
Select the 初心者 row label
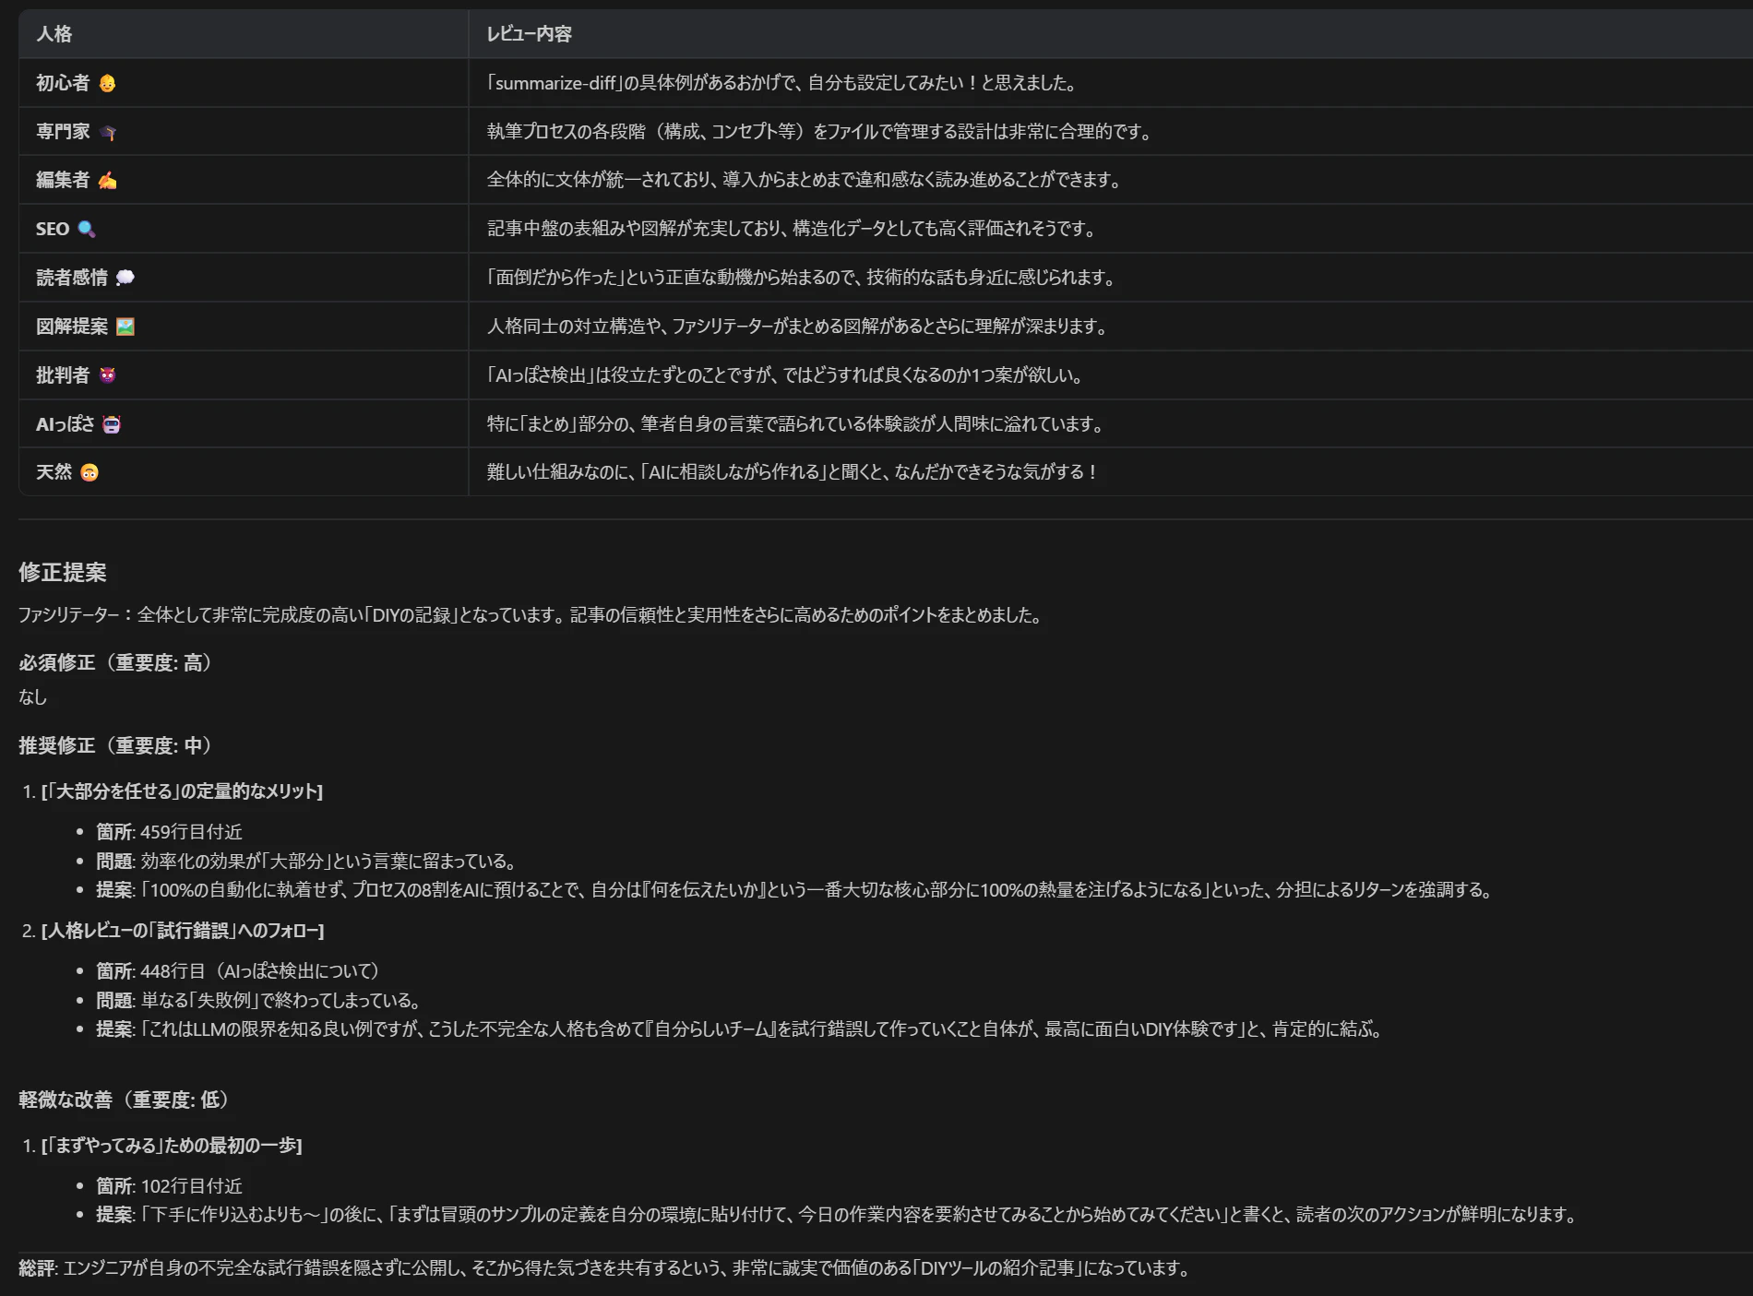tap(63, 83)
